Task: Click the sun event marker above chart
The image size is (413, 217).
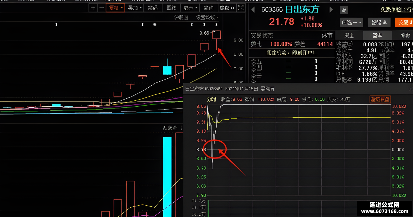Action: (x=155, y=24)
